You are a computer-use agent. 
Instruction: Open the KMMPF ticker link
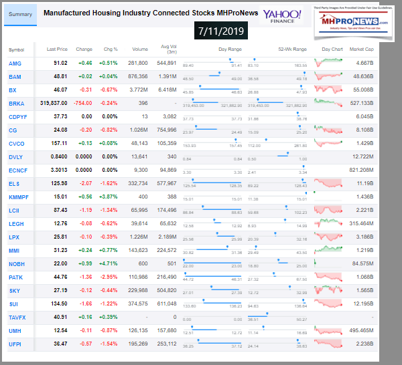19,197
